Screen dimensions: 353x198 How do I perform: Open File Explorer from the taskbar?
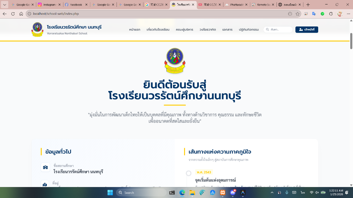coord(192,192)
